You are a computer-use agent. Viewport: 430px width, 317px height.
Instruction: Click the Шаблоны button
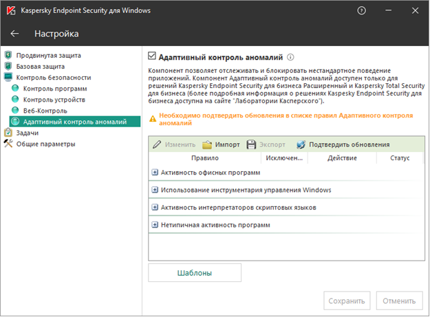point(195,273)
